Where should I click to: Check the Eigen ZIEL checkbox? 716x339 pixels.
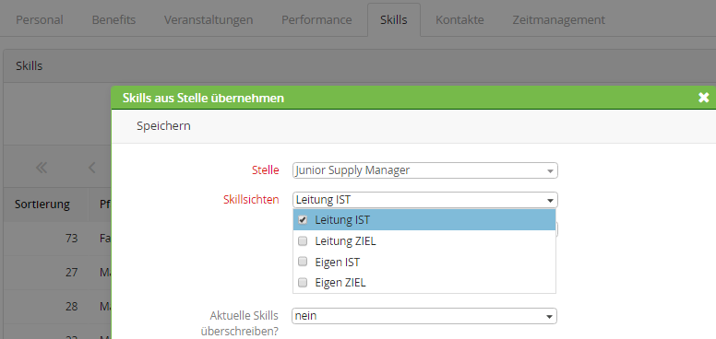click(303, 283)
